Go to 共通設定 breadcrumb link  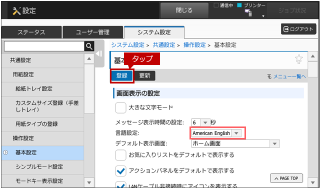[164, 45]
